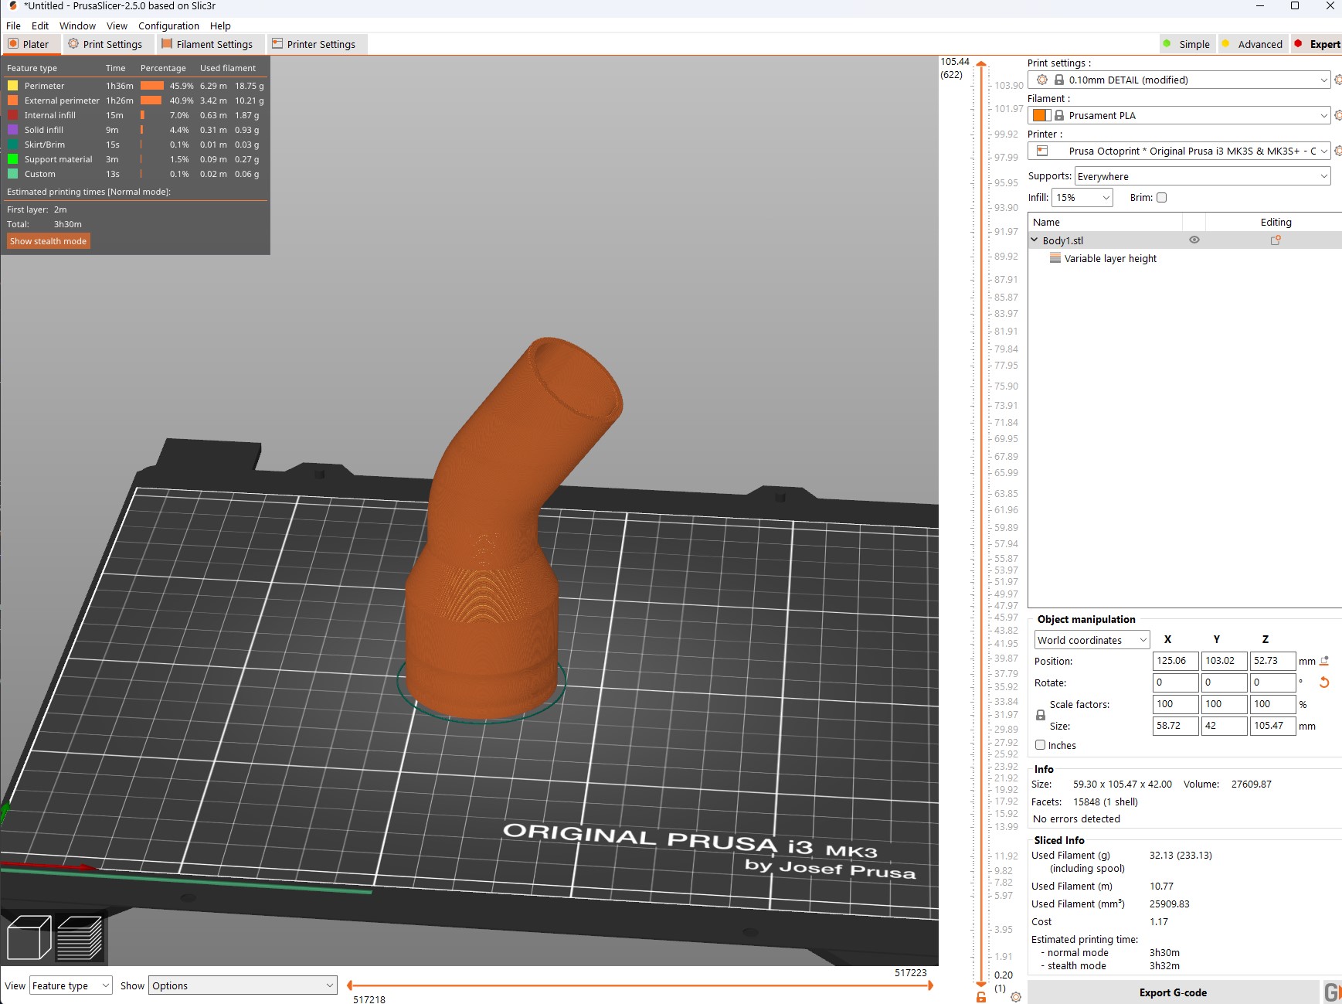Open the Infill percentage dropdown
The height and width of the screenshot is (1004, 1342).
(1083, 198)
